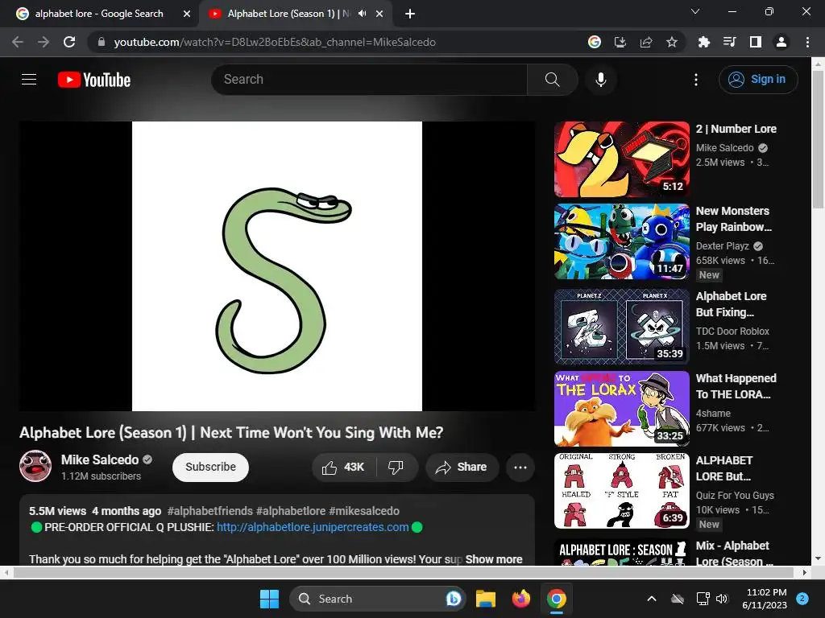Open the Mike Salcedo channel name
825x618 pixels.
point(100,459)
